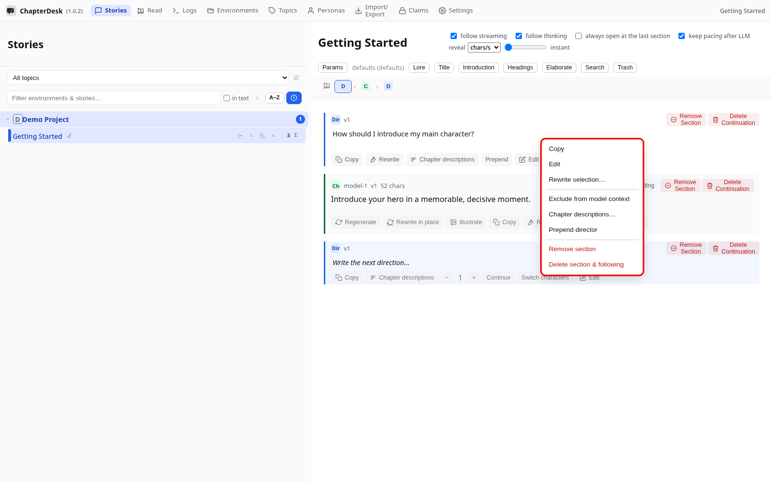Viewport: 771px width, 482px height.
Task: Sort stories by recent using clock icon
Action: pyautogui.click(x=294, y=98)
